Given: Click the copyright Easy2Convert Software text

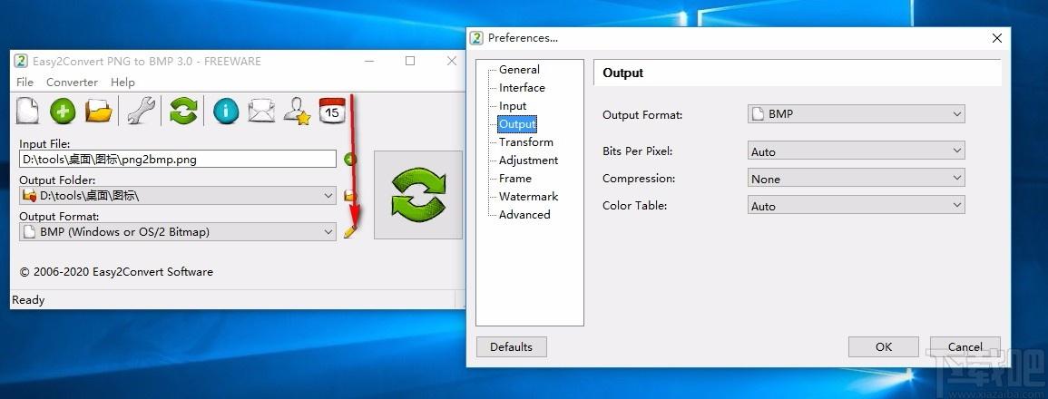Looking at the screenshot, I should [116, 272].
